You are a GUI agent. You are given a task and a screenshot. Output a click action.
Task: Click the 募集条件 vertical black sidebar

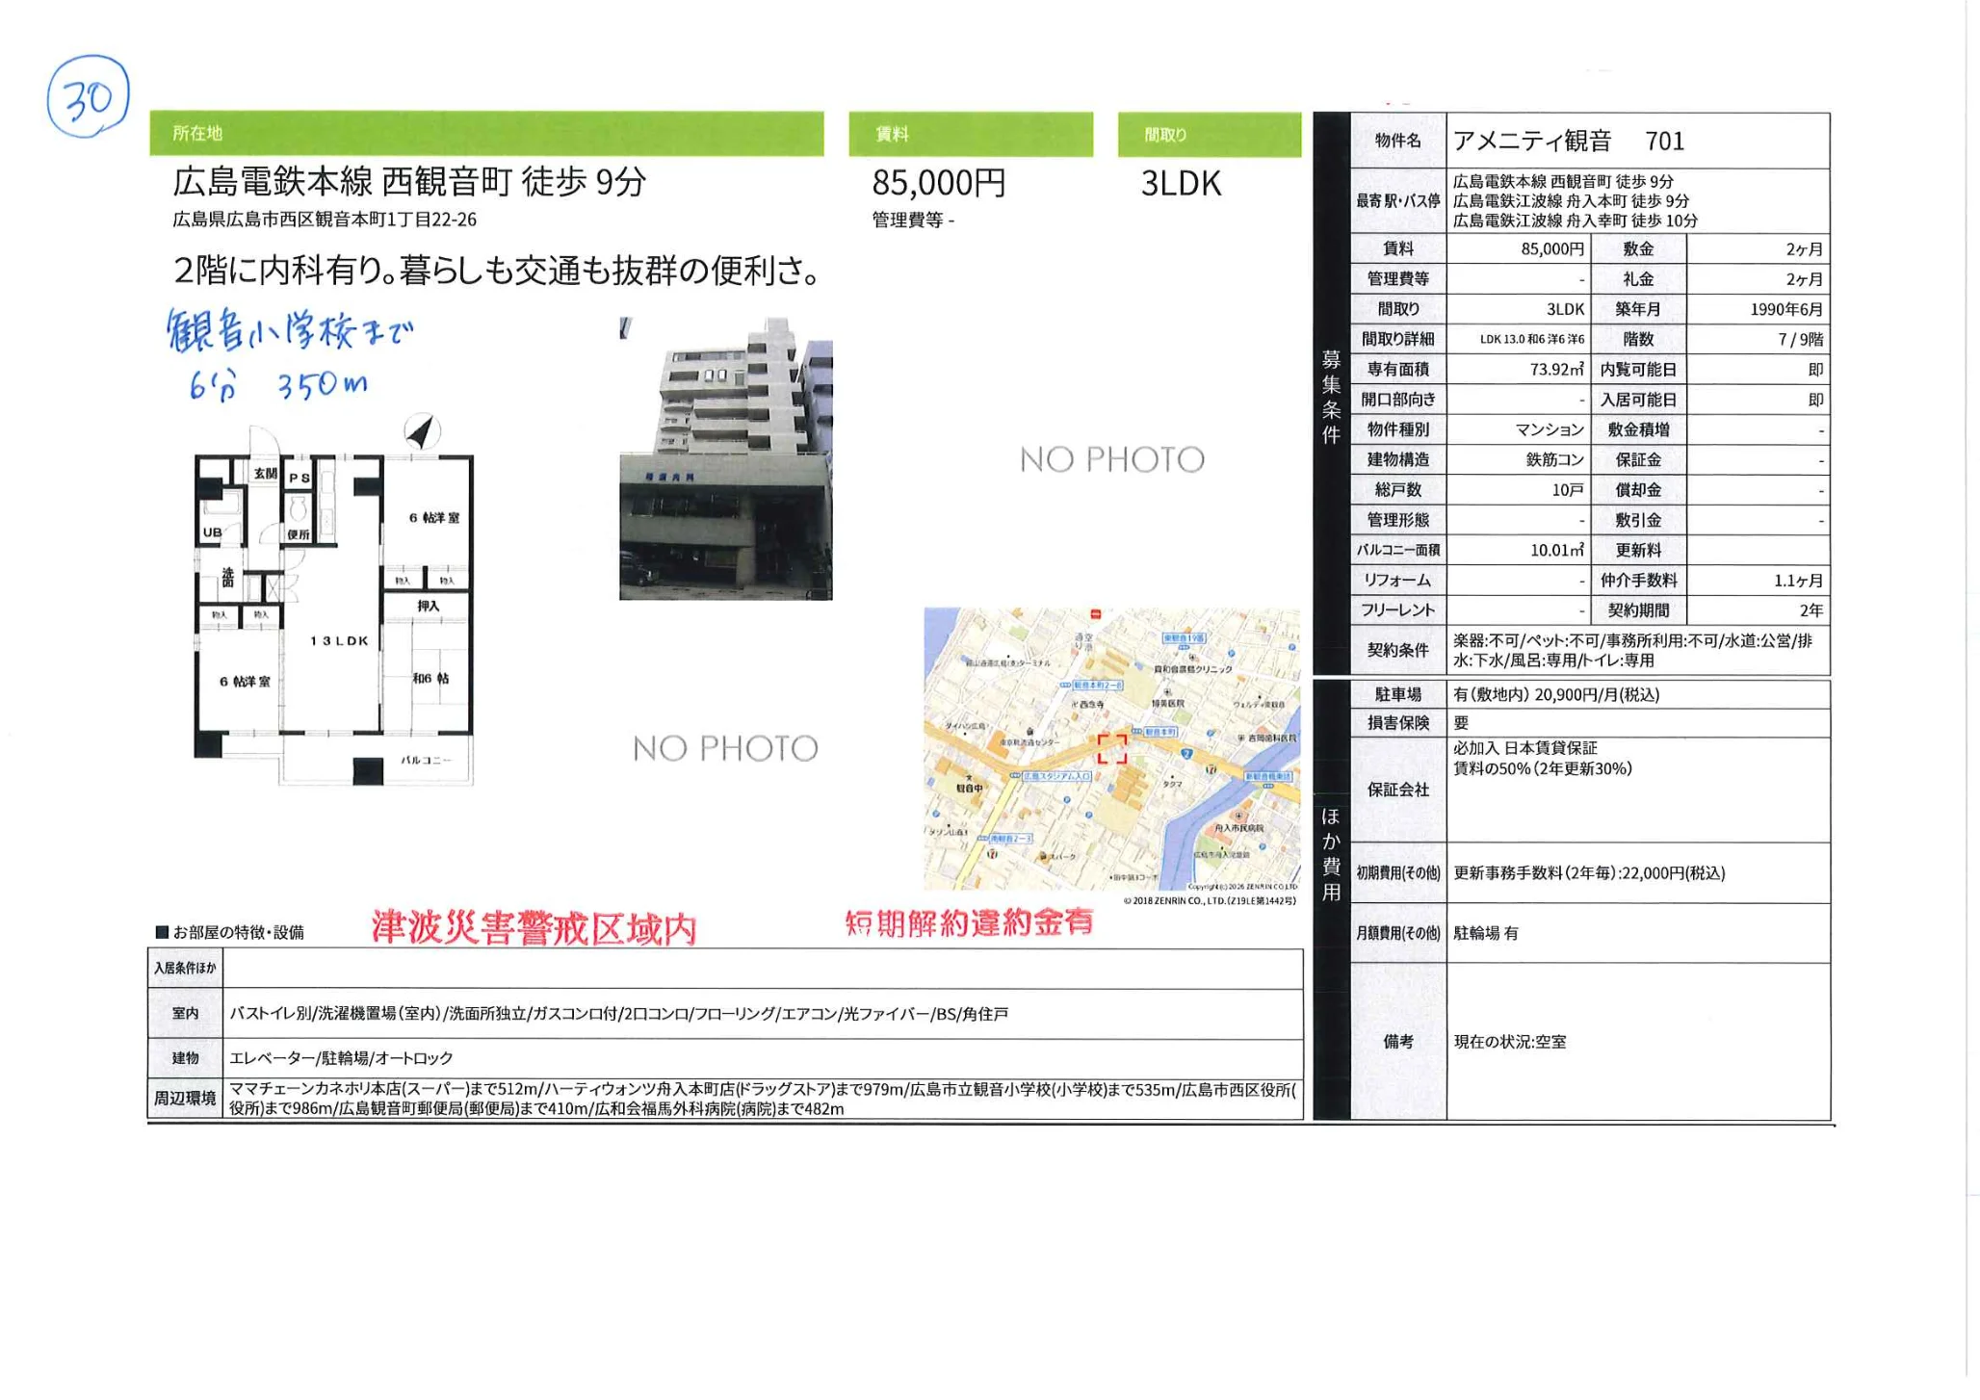pyautogui.click(x=1331, y=396)
